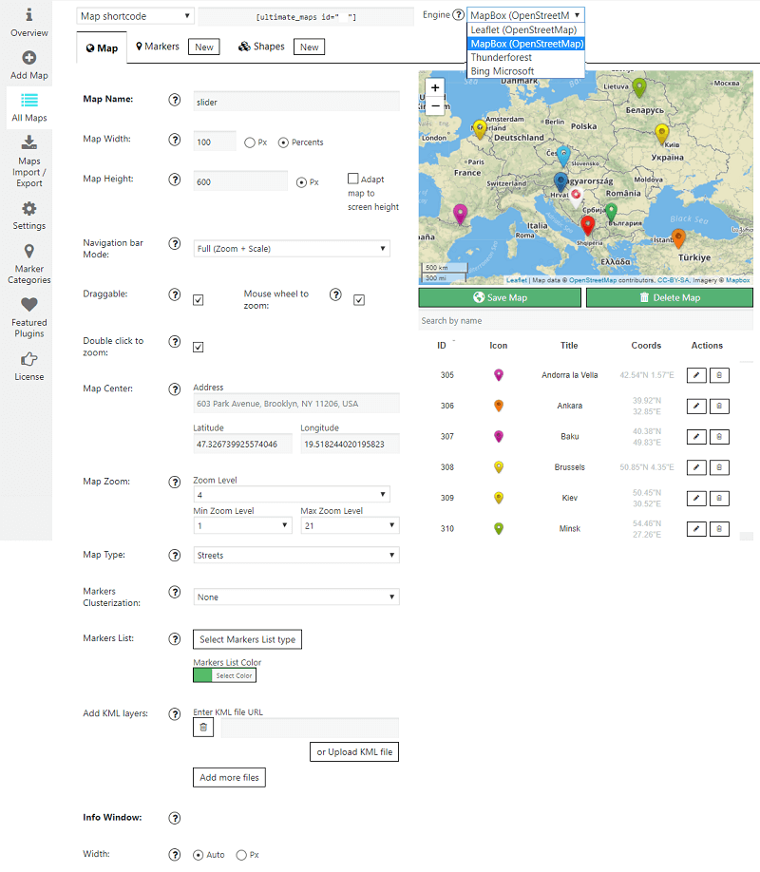
Task: Click the help icon next to Map Name
Action: point(174,100)
